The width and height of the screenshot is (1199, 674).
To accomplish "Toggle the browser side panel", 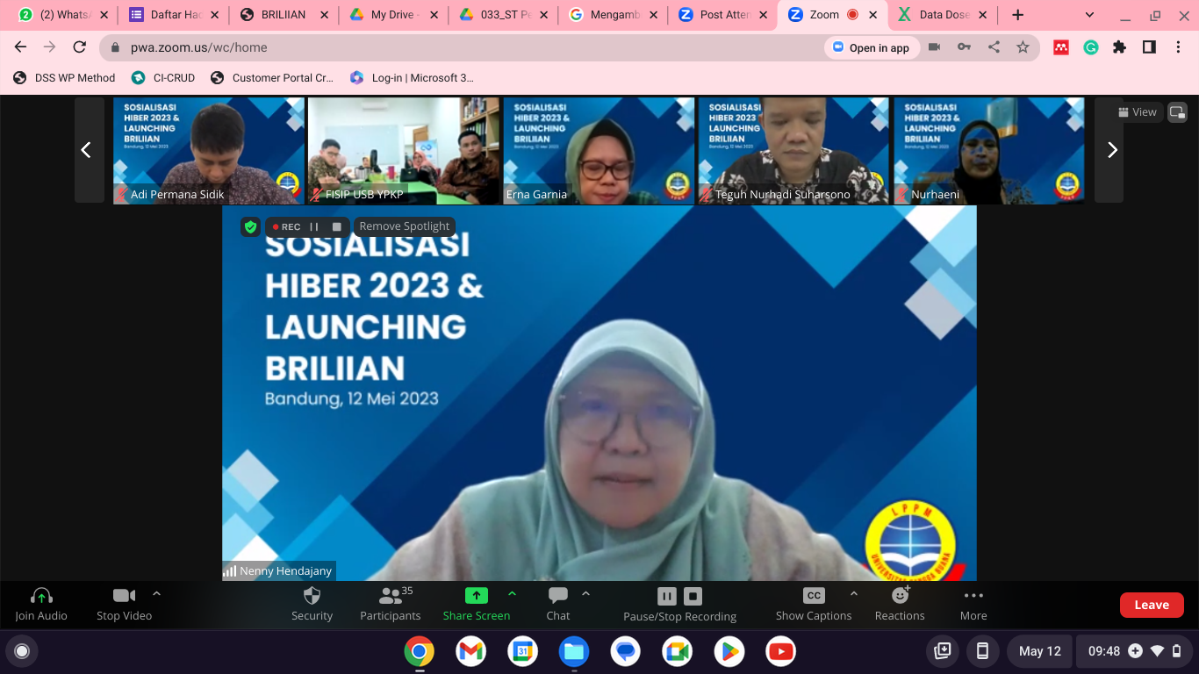I will click(1149, 47).
